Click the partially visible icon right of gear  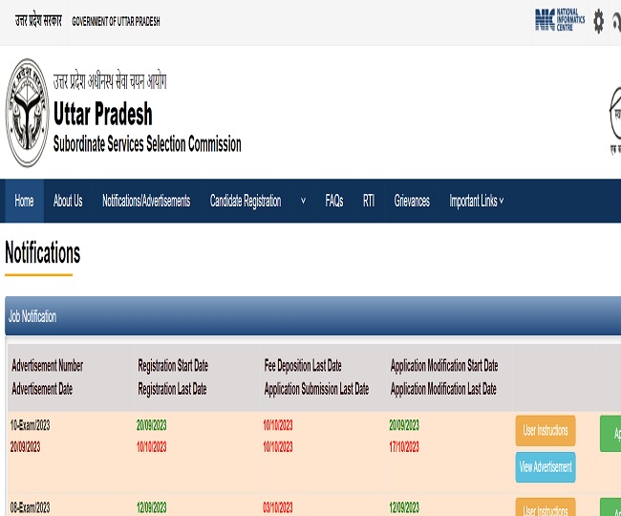[616, 20]
